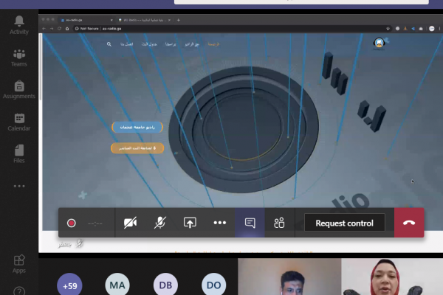Image resolution: width=443 pixels, height=295 pixels.
Task: Open the share content tray
Action: click(190, 223)
